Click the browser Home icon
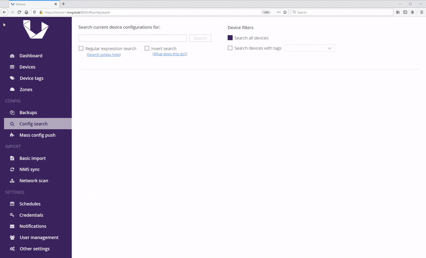 tap(26, 12)
